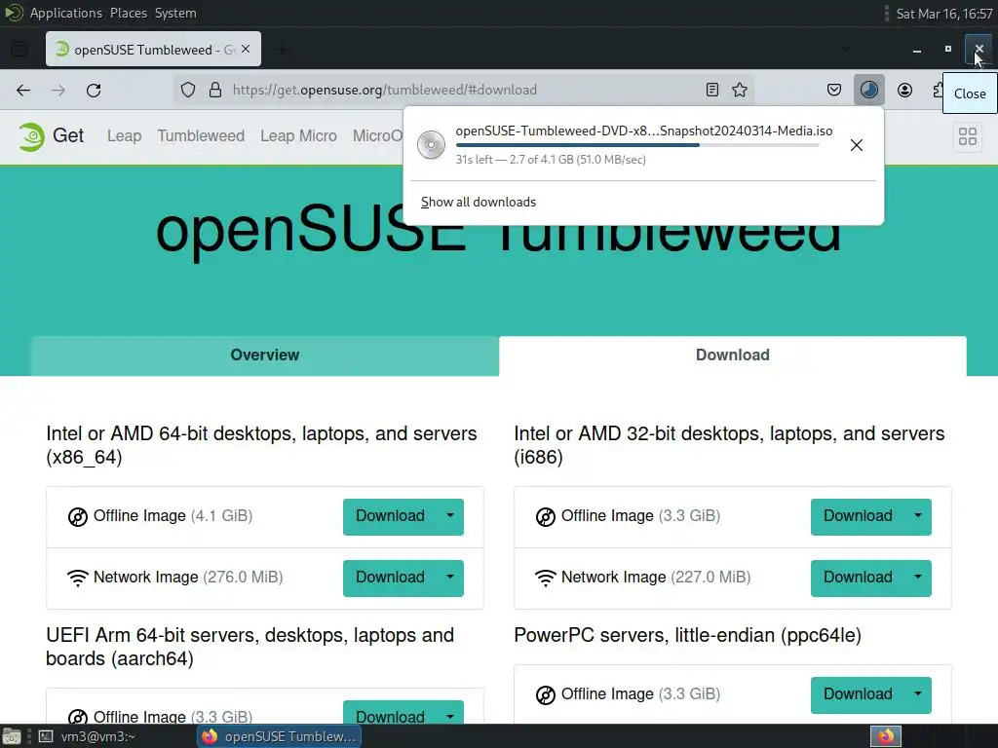Open the openSUSE apps grid icon

pos(968,136)
